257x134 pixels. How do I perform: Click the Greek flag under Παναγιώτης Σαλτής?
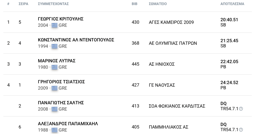(x=54, y=109)
